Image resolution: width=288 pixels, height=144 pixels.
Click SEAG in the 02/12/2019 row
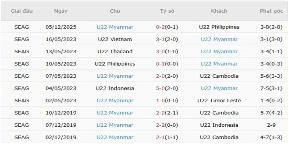tap(22, 137)
